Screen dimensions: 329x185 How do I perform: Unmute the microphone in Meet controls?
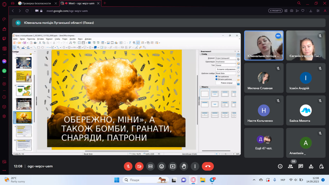tap(128, 166)
